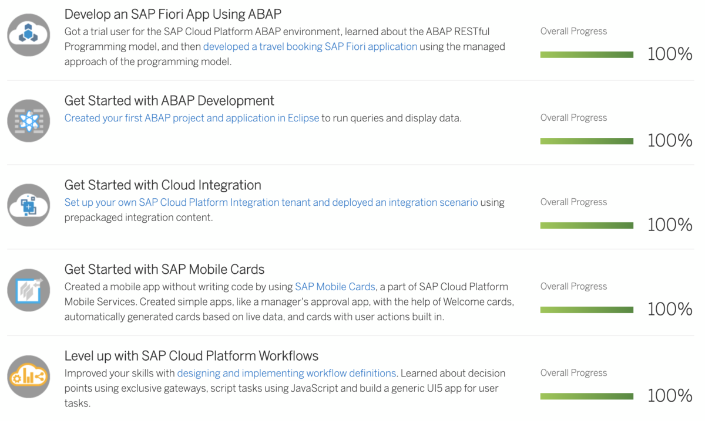Select the Level up with SAP Cloud Platform Workflows title
705x421 pixels.
[192, 356]
